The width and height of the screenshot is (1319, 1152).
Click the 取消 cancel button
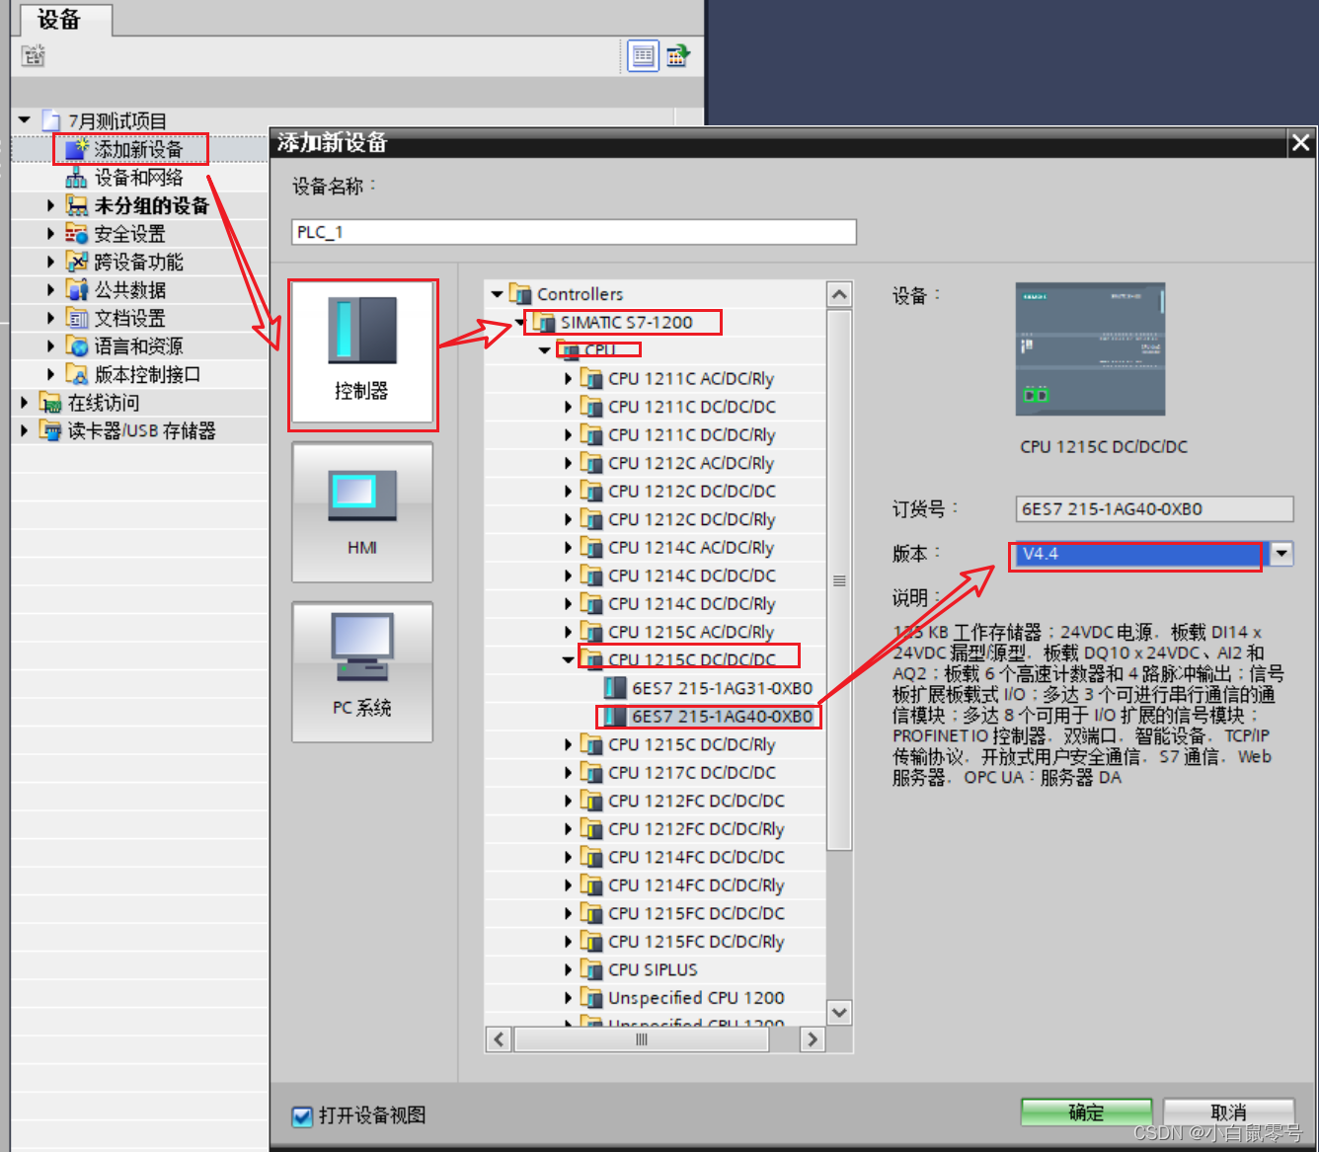(1228, 1113)
